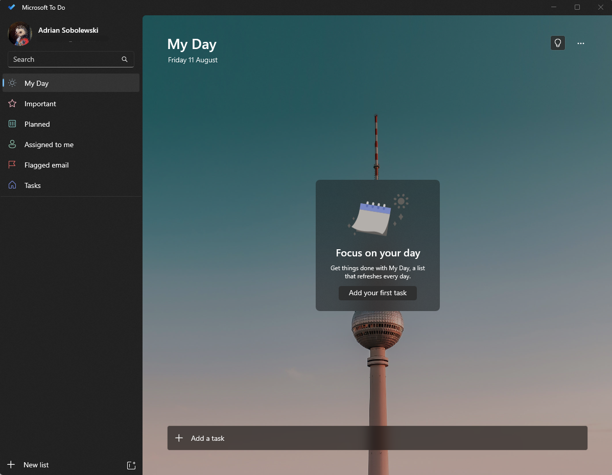
Task: Open the Flagged email list
Action: pyautogui.click(x=71, y=164)
